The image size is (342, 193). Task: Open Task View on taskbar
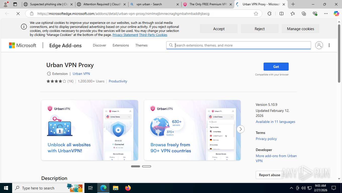(91, 188)
